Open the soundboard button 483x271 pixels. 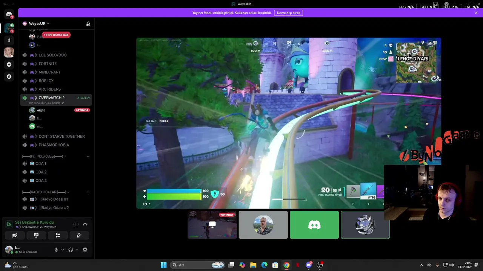[x=79, y=235]
